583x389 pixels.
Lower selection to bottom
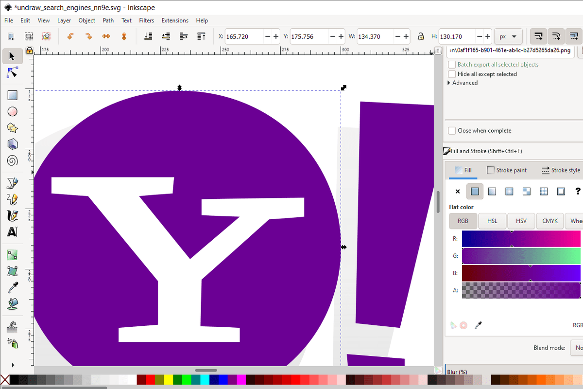[148, 36]
